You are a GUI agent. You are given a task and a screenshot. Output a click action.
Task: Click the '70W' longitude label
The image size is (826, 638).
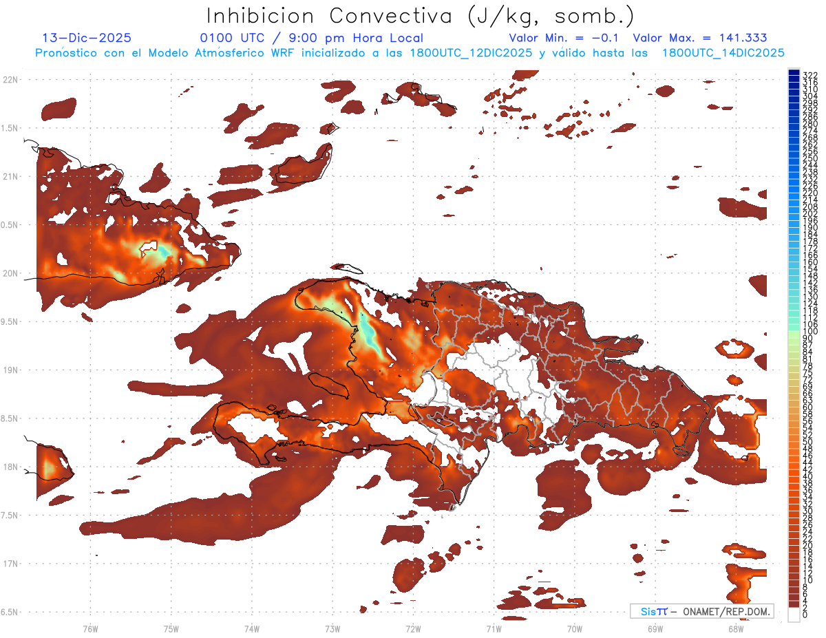(574, 628)
